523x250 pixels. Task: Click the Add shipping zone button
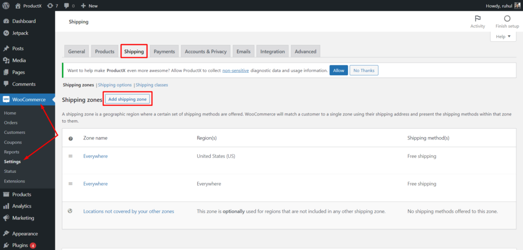click(x=127, y=99)
